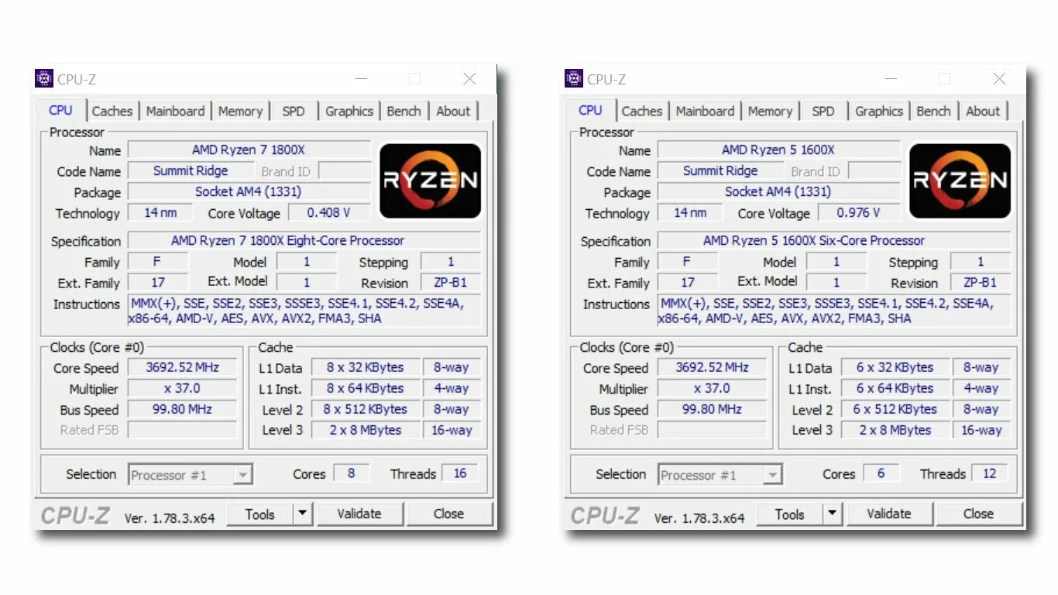Open the About tab in the 1600X window
Viewport: 1058px width, 595px height.
983,111
